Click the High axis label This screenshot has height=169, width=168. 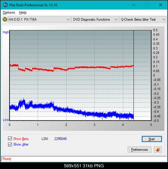point(6,32)
